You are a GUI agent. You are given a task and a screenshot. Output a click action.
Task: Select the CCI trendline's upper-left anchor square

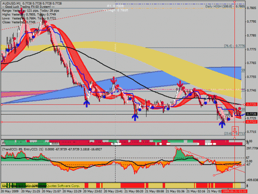coord(176,148)
